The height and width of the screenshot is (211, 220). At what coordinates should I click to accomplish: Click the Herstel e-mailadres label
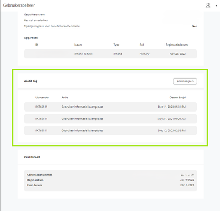click(x=36, y=20)
